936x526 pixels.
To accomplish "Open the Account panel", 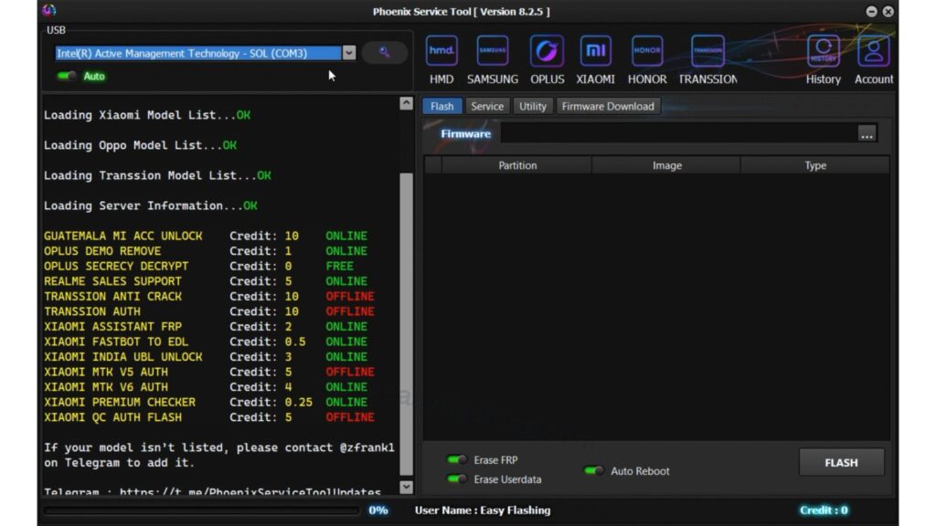I will point(873,52).
